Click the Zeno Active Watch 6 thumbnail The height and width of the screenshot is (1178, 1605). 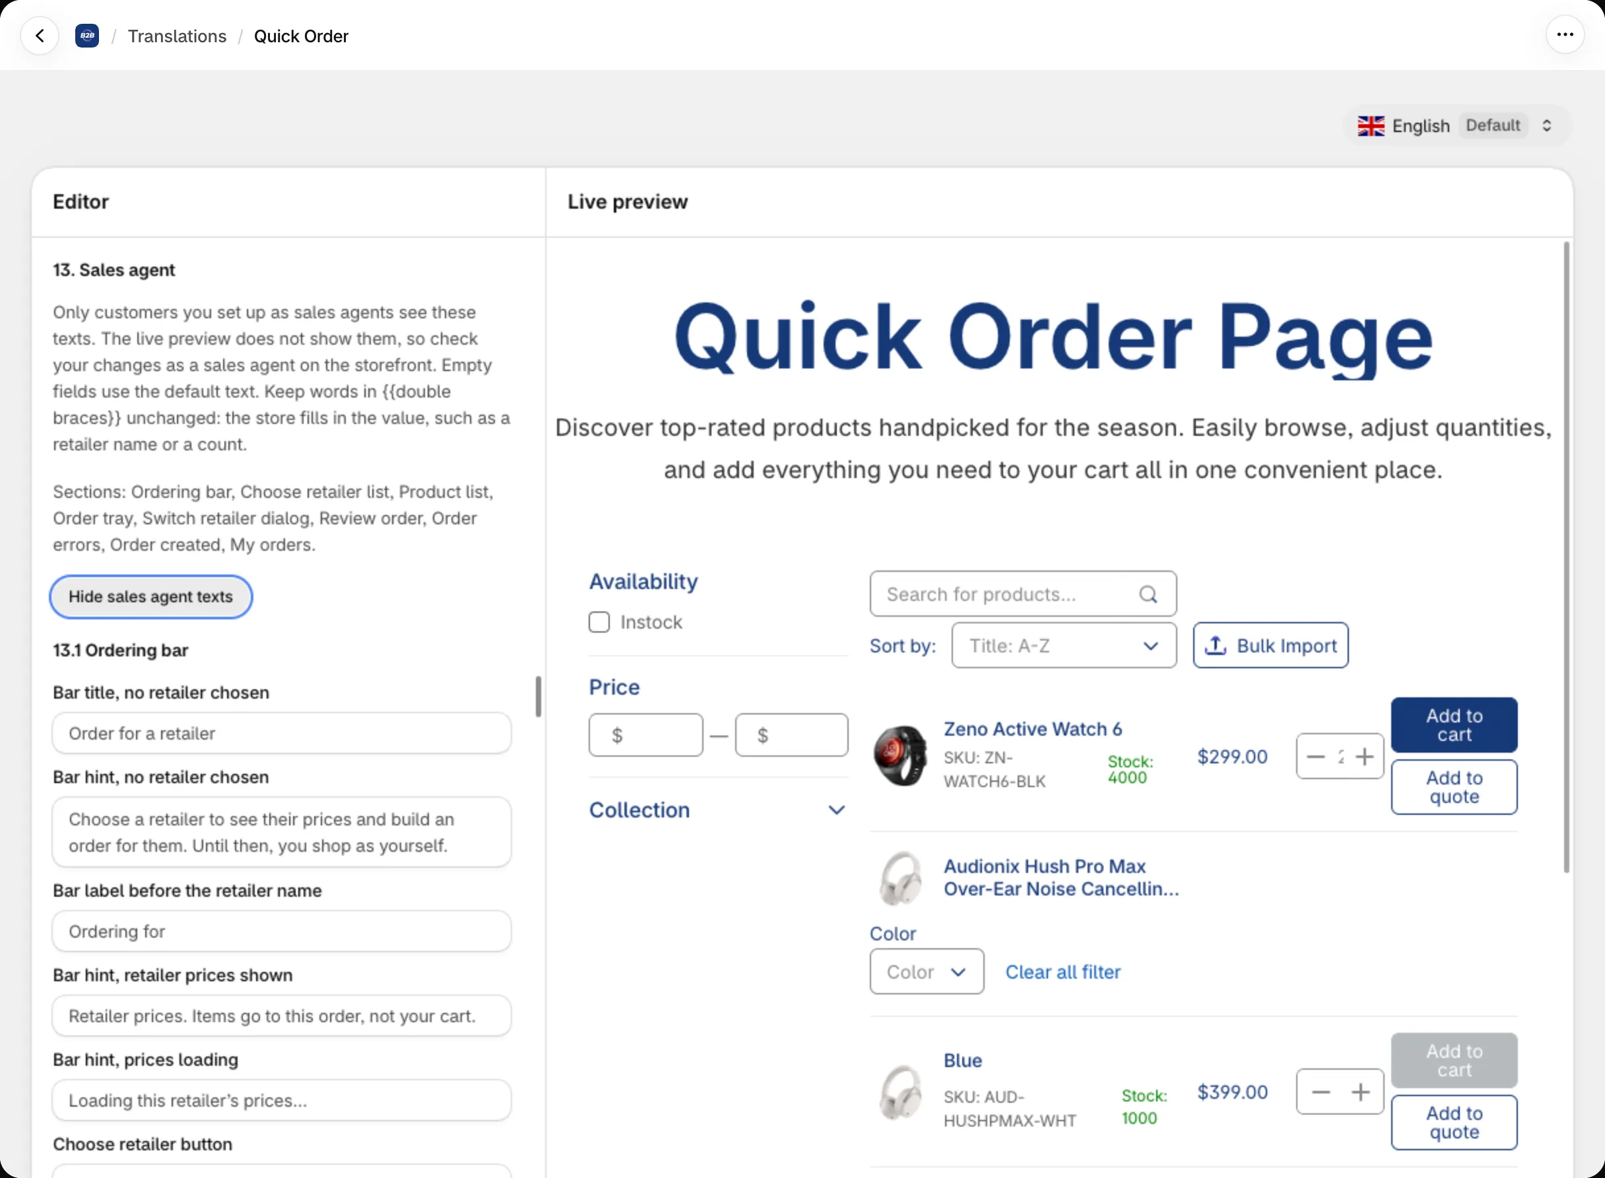[x=900, y=756]
